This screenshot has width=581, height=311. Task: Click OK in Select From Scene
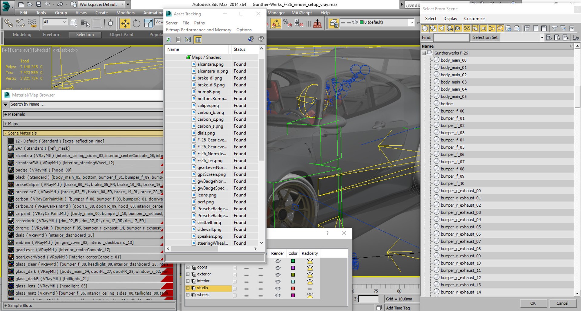pos(533,303)
